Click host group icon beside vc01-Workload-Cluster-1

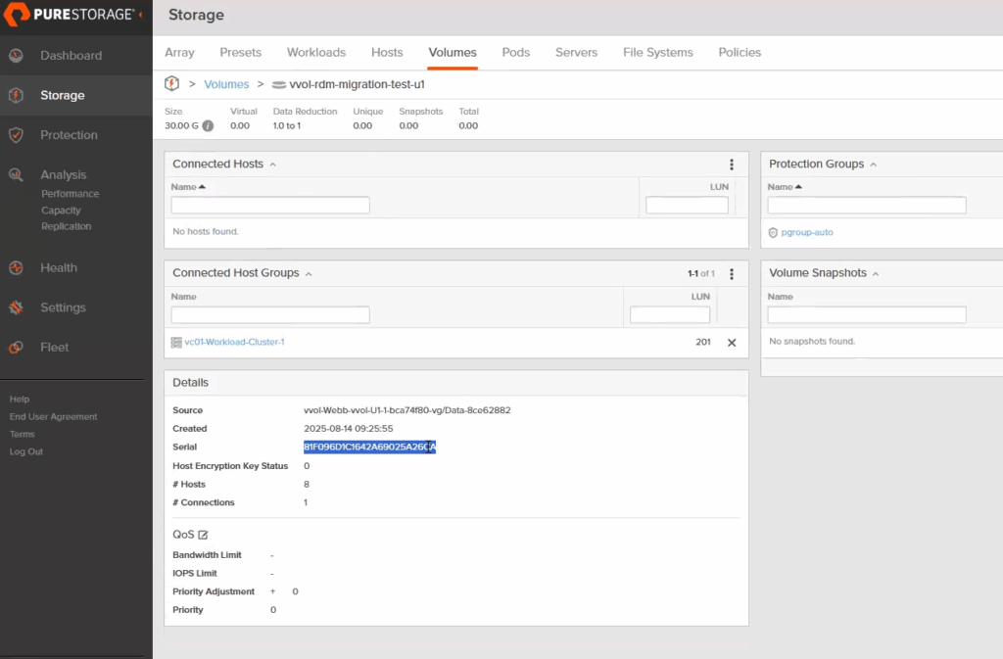click(x=176, y=343)
